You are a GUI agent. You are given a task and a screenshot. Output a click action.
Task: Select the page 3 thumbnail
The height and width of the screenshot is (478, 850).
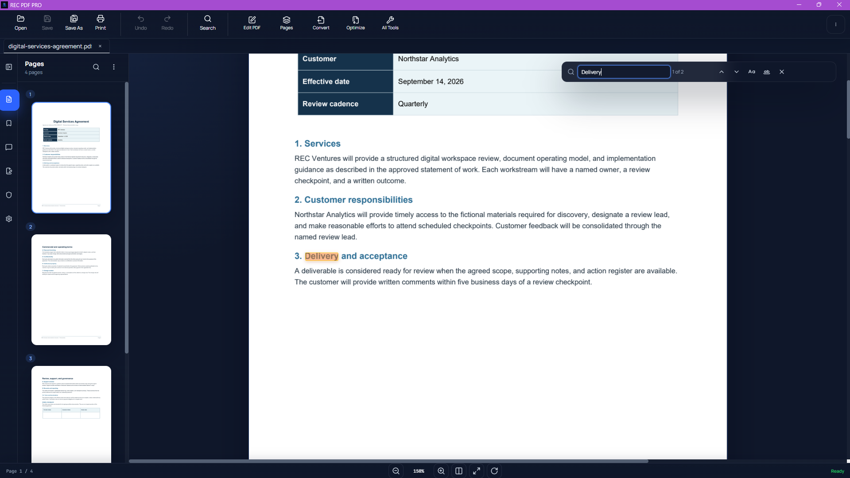point(71,414)
